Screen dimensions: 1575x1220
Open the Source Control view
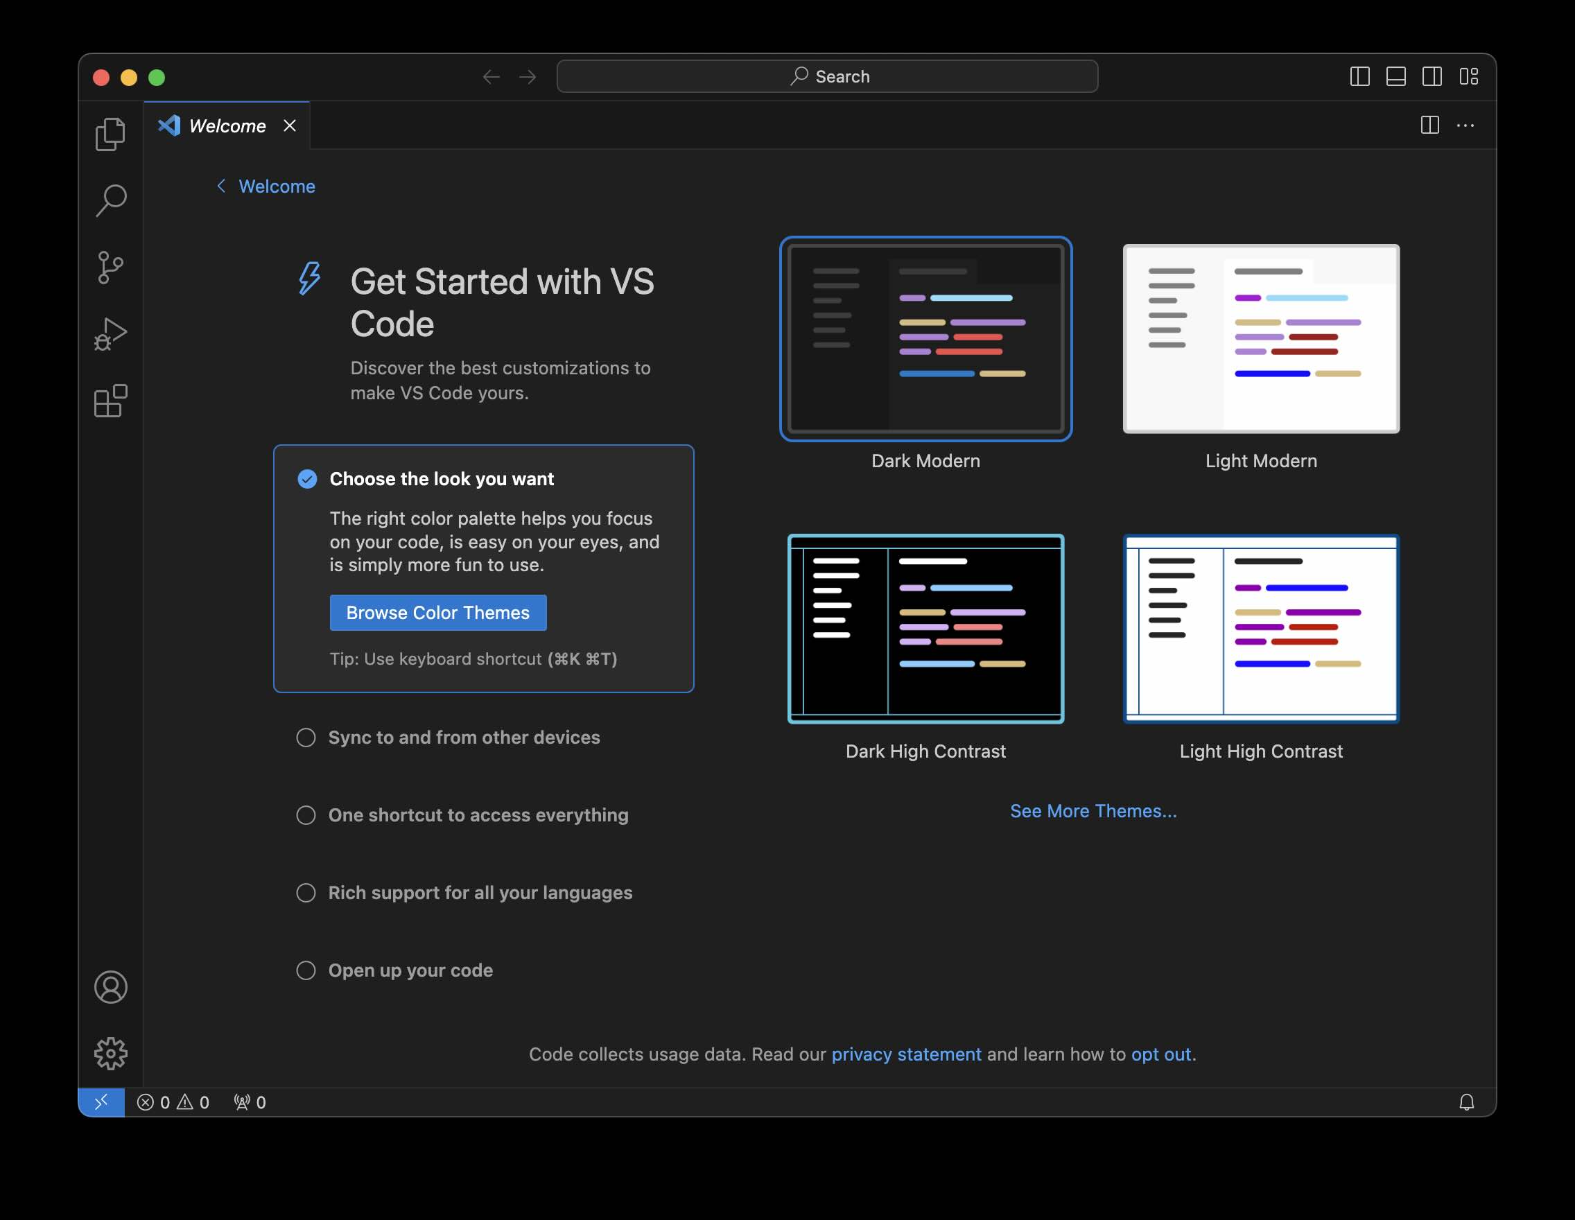[x=111, y=266]
